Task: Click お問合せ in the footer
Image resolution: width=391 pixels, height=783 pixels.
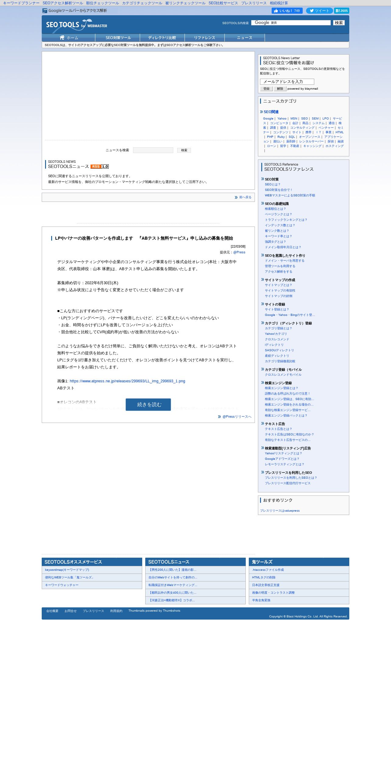Action: click(x=70, y=611)
